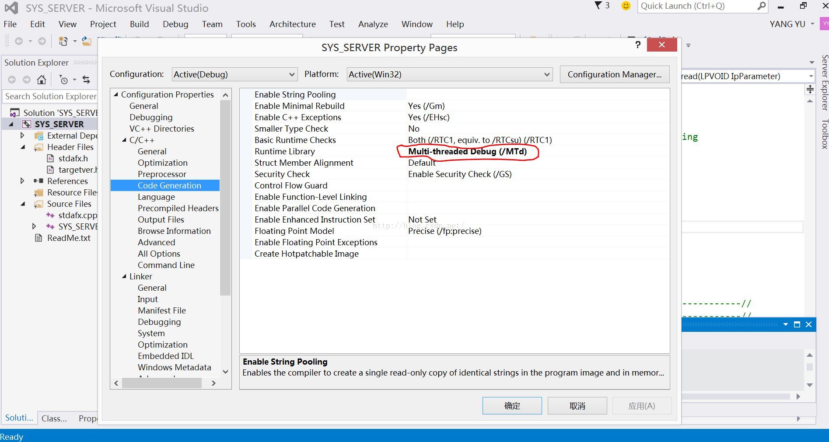Click the feedback smiley face icon
Image resolution: width=829 pixels, height=442 pixels.
point(626,6)
